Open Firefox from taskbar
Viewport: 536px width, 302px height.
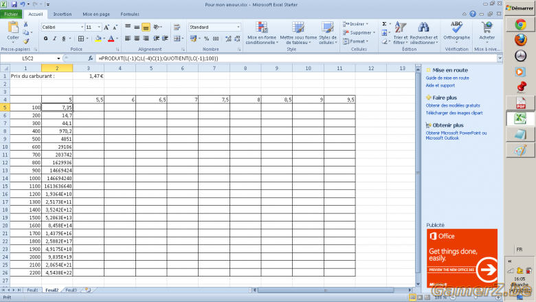click(x=520, y=40)
